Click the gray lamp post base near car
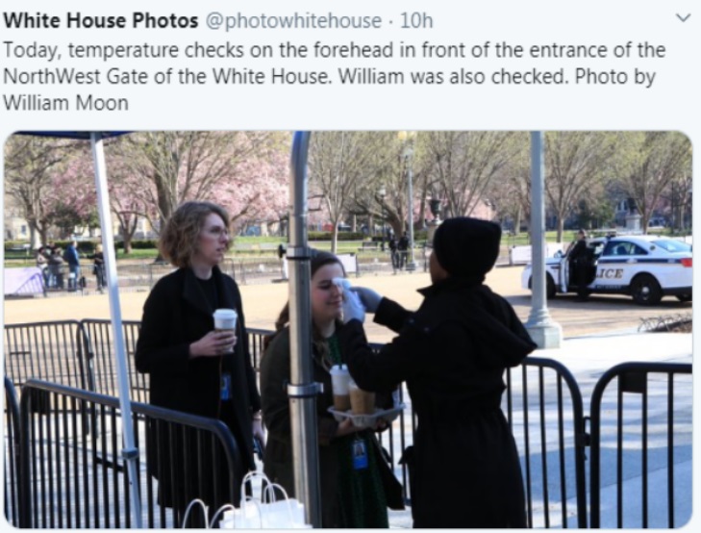This screenshot has height=533, width=701. point(541,330)
